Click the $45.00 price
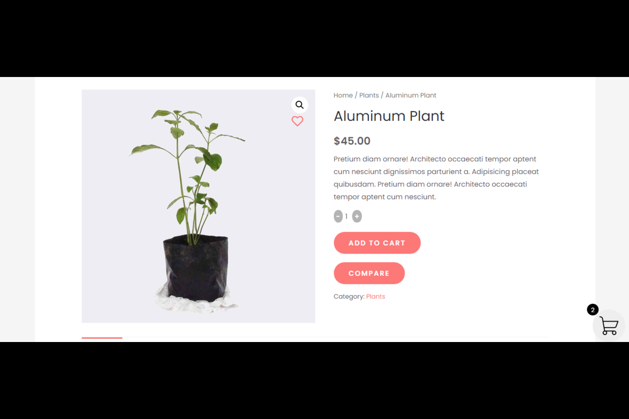Screen dimensions: 629x419 point(352,141)
